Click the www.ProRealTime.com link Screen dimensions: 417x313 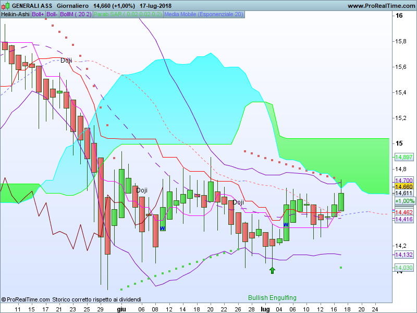382,6
